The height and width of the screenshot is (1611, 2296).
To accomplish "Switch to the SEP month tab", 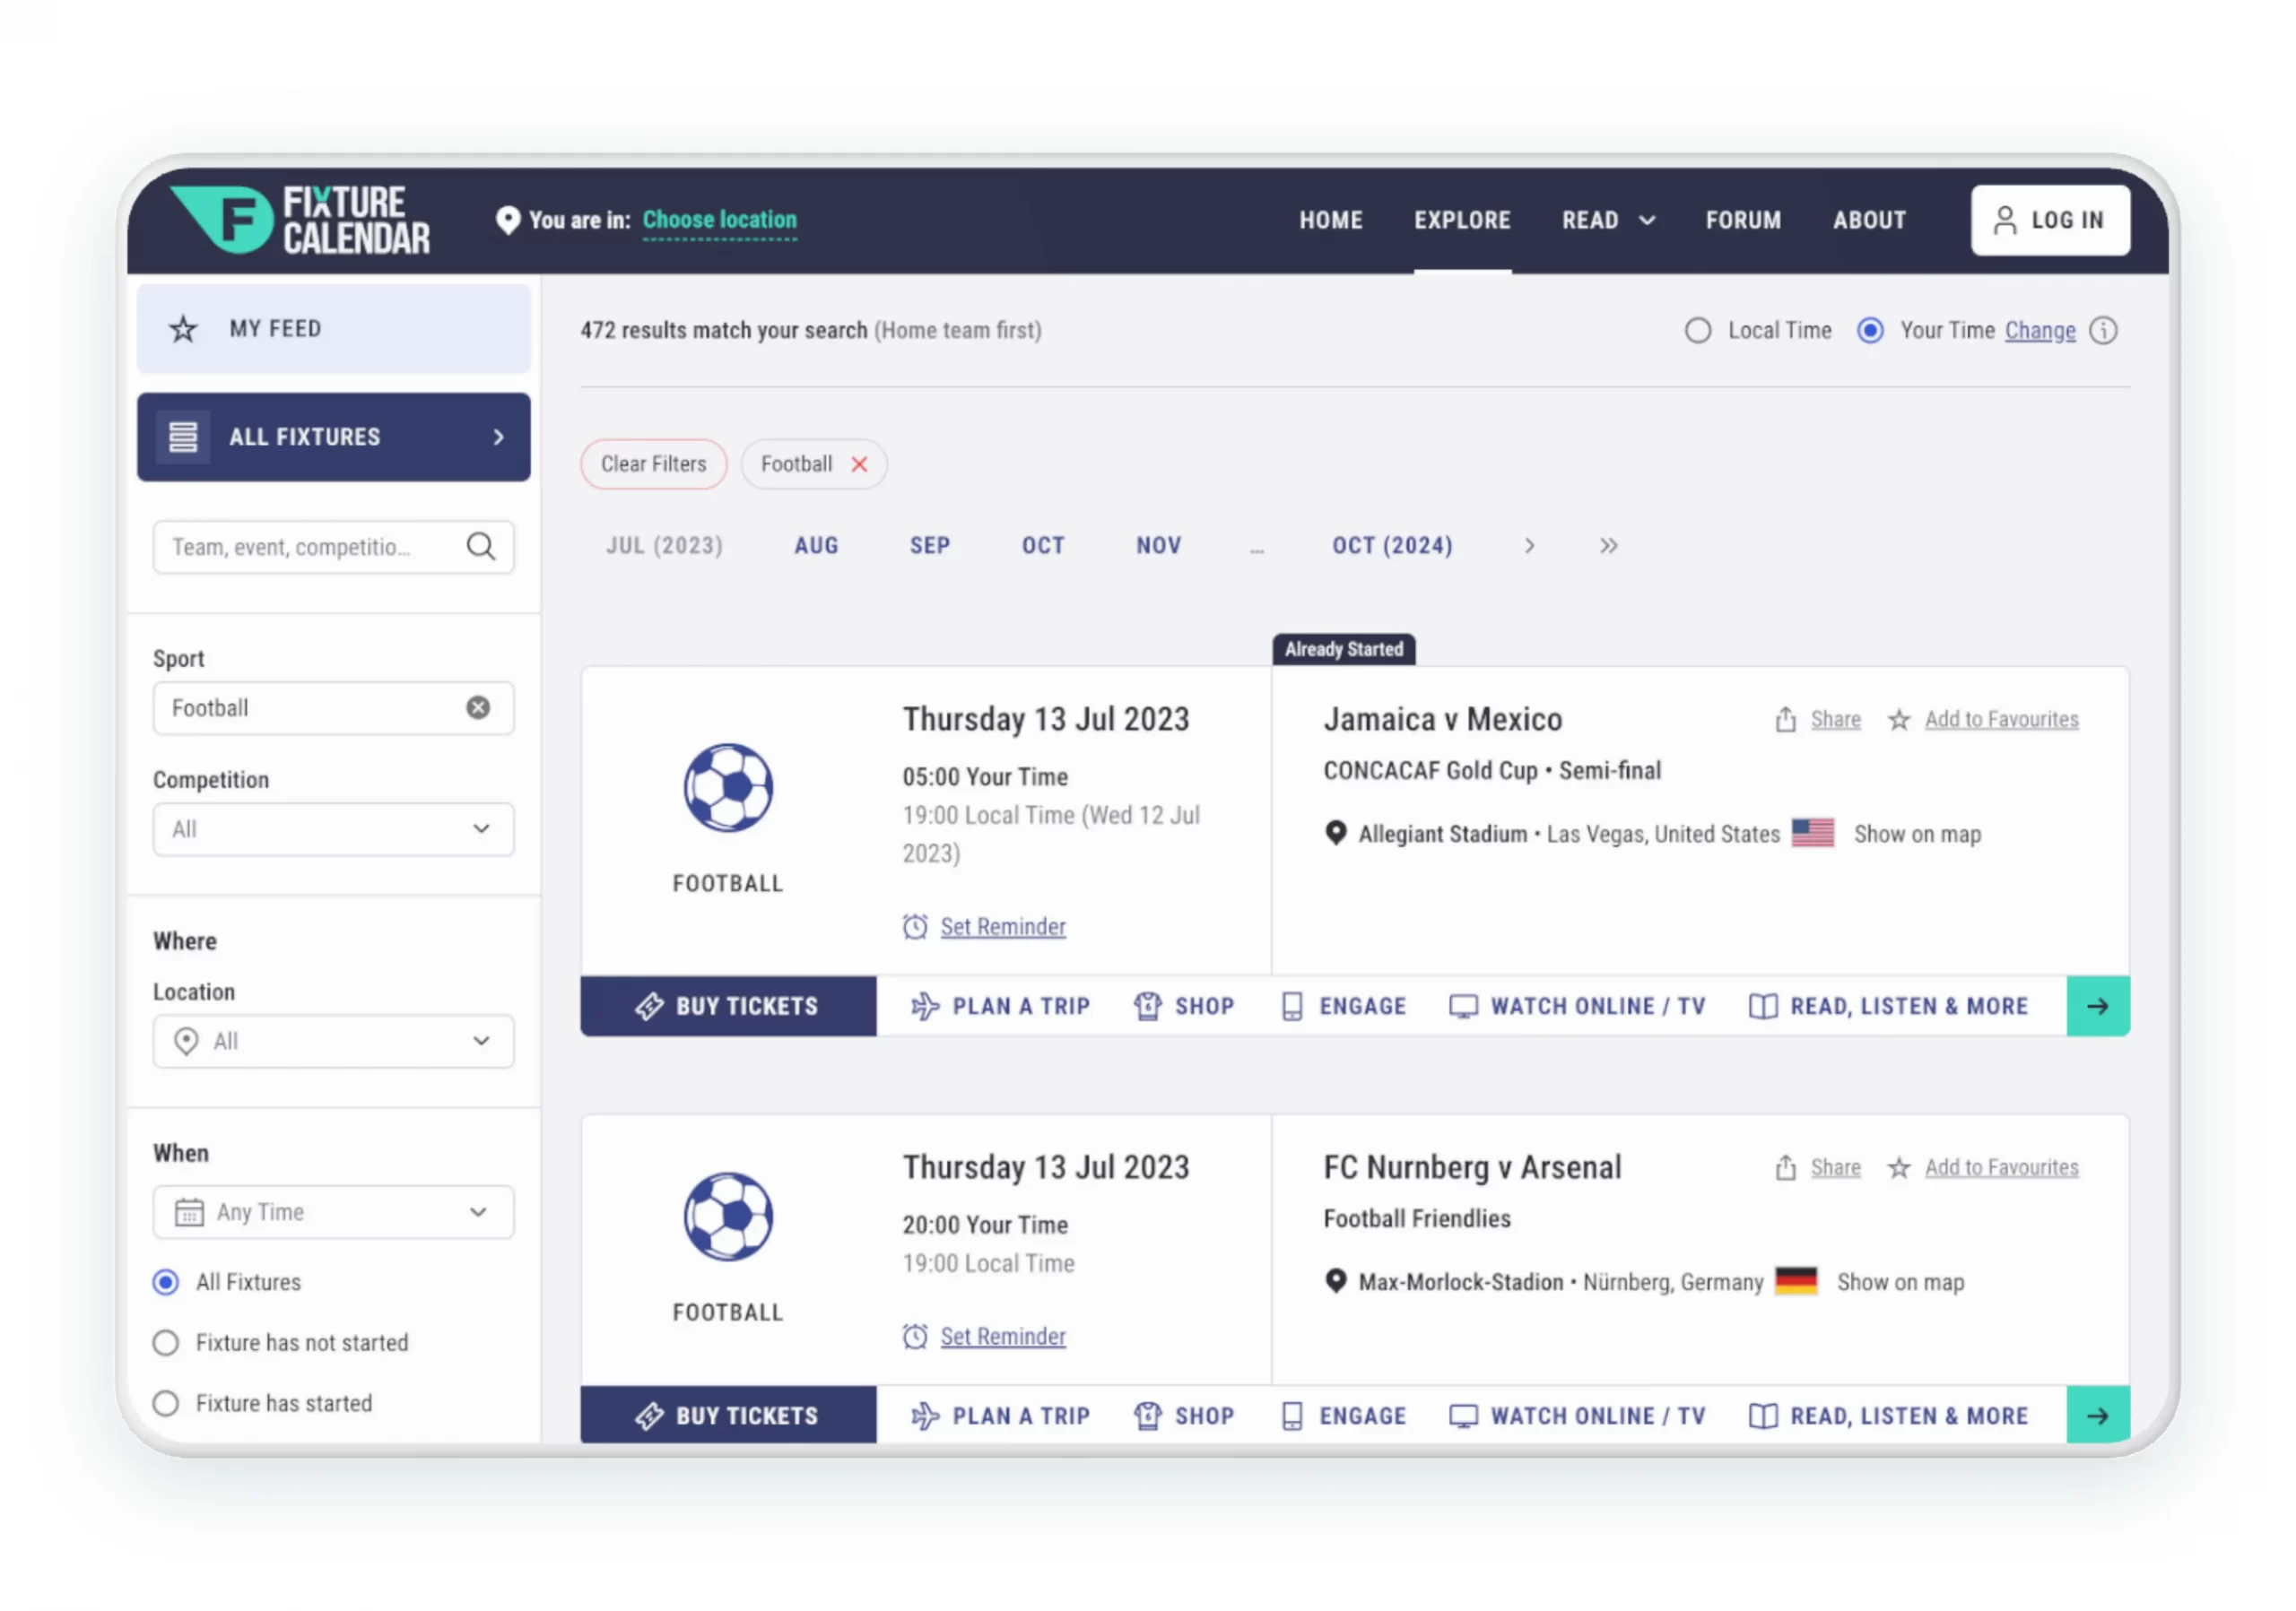I will click(x=930, y=546).
